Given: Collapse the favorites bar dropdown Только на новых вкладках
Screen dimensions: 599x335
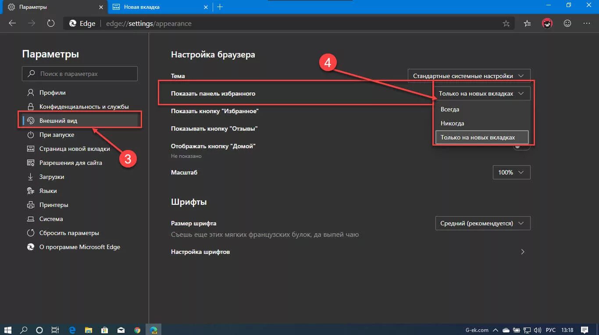Looking at the screenshot, I should point(482,93).
